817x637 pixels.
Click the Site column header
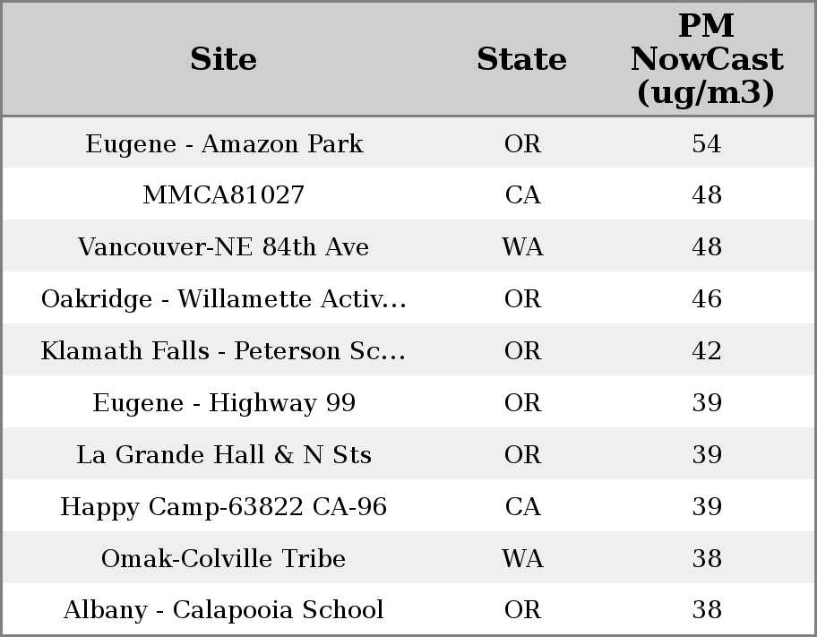(x=224, y=60)
